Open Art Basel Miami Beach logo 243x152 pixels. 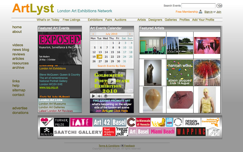(x=152, y=132)
